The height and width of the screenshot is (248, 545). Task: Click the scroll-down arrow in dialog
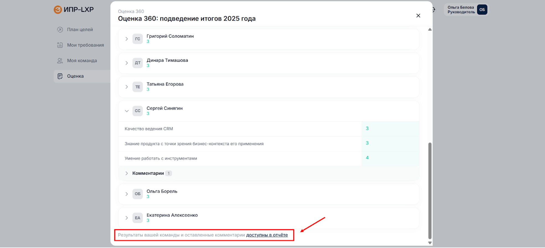pos(430,243)
